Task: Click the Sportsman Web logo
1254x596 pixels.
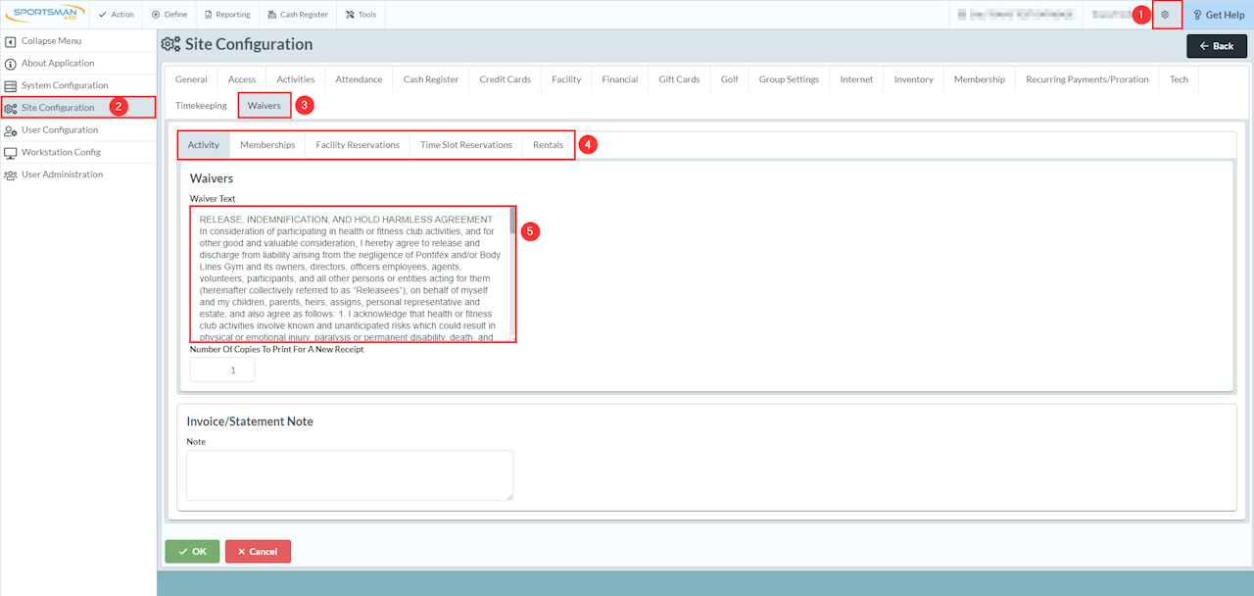Action: (x=44, y=15)
